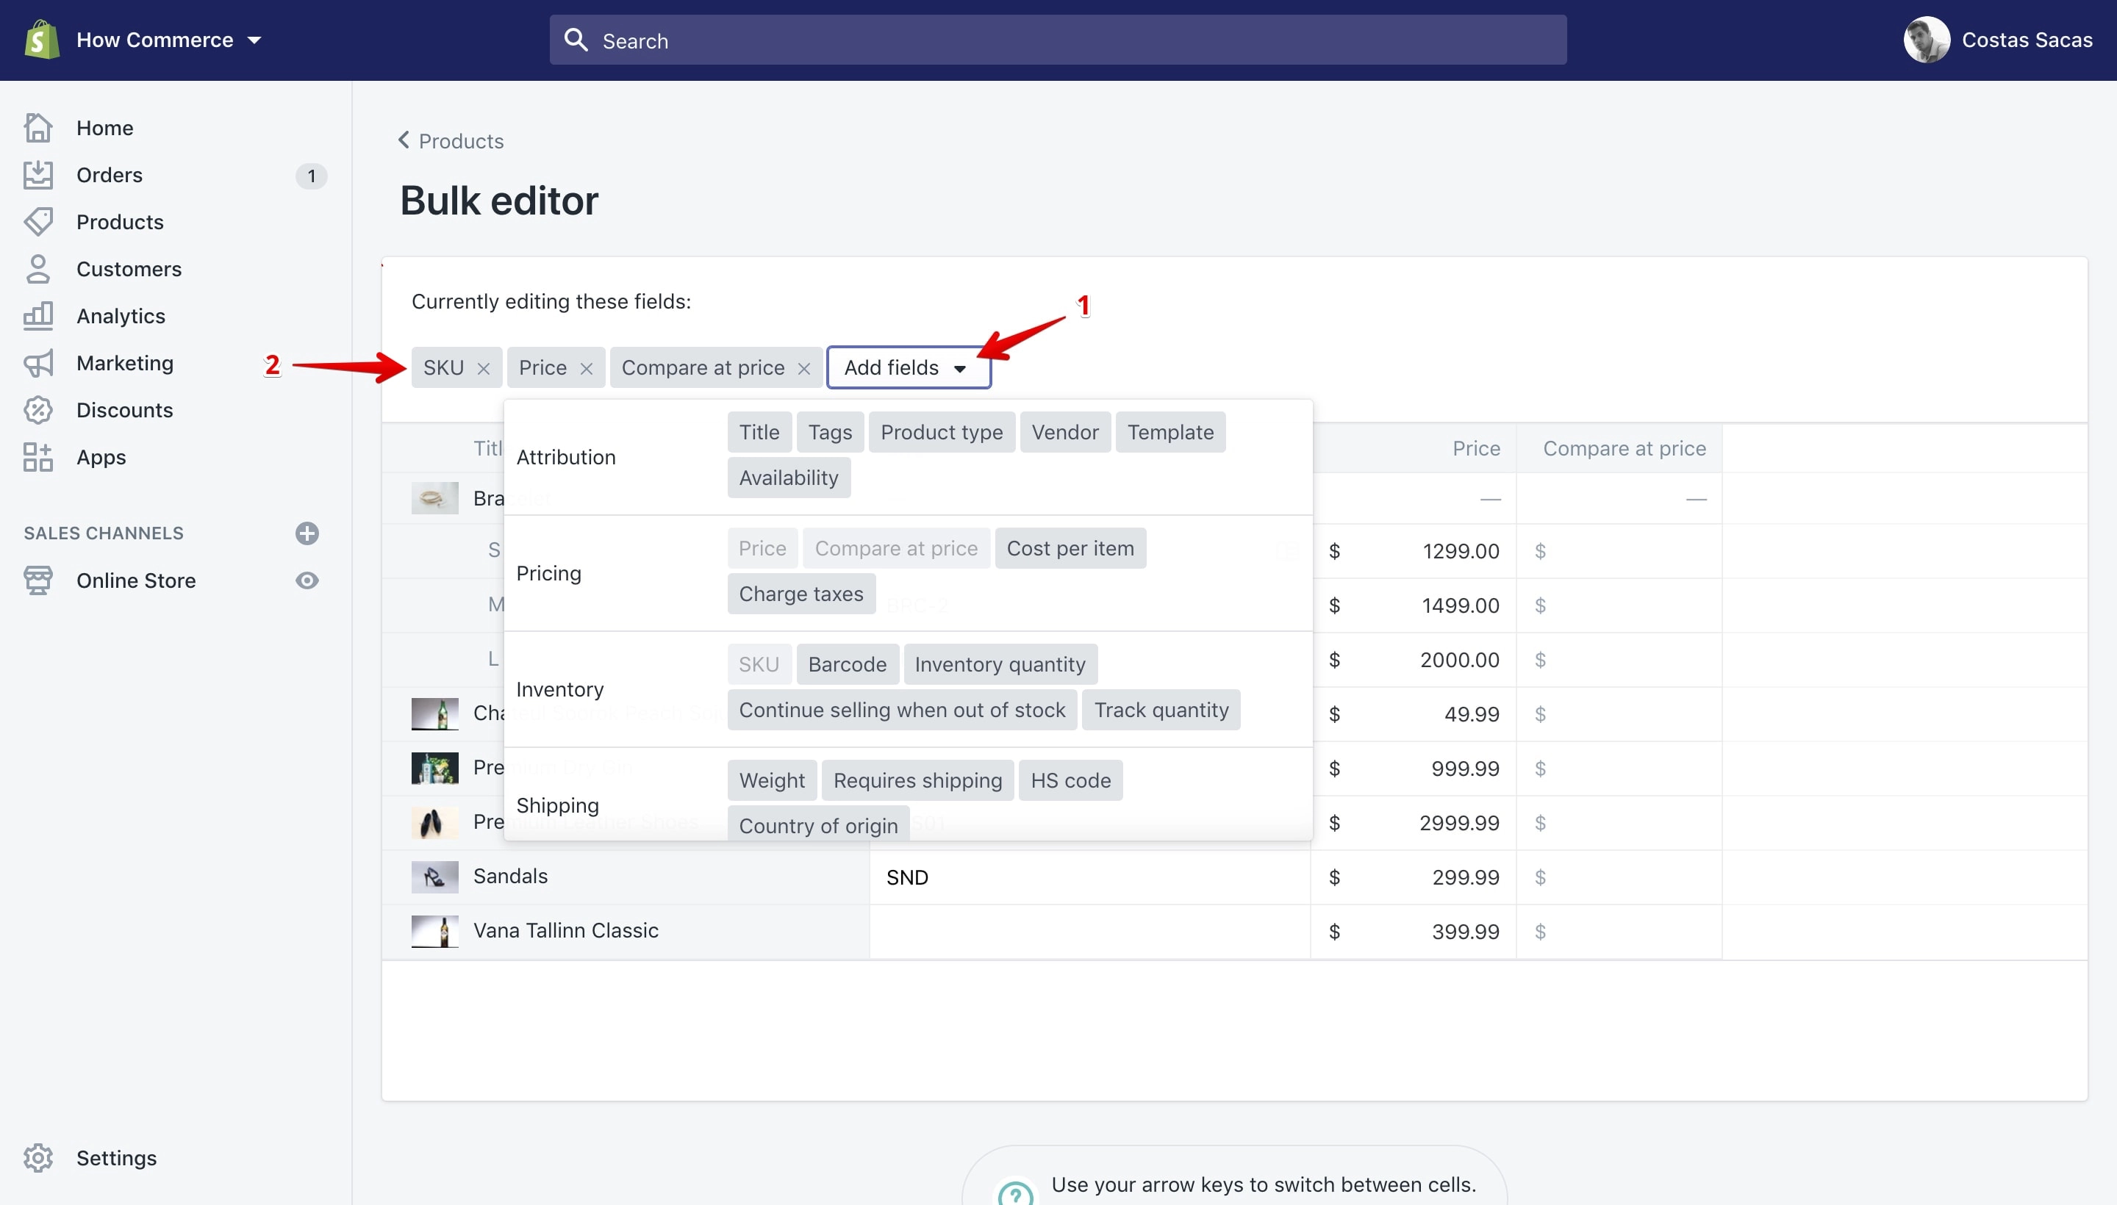2117x1205 pixels.
Task: Click the first product row bracelet thumbnail
Action: 434,498
